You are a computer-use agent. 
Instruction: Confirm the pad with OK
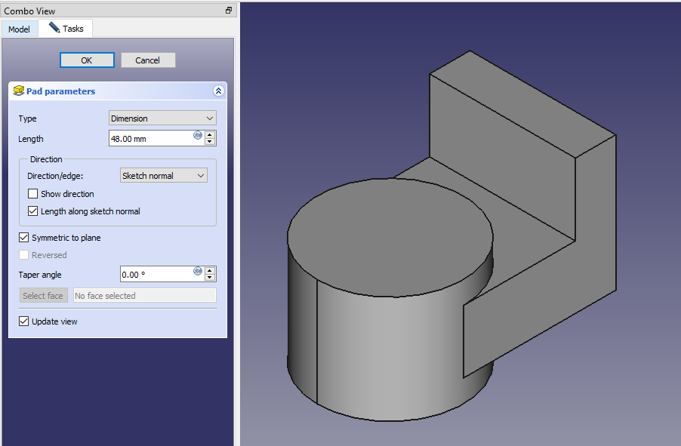87,60
